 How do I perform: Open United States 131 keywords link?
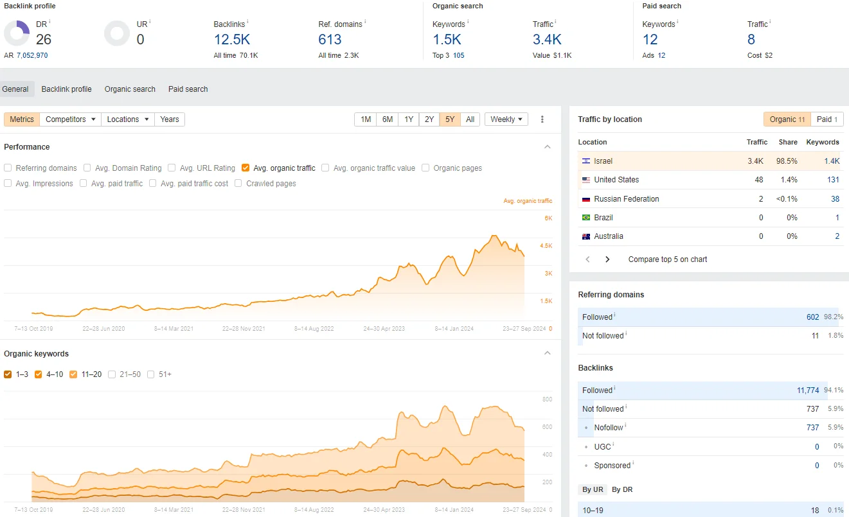[x=834, y=180]
